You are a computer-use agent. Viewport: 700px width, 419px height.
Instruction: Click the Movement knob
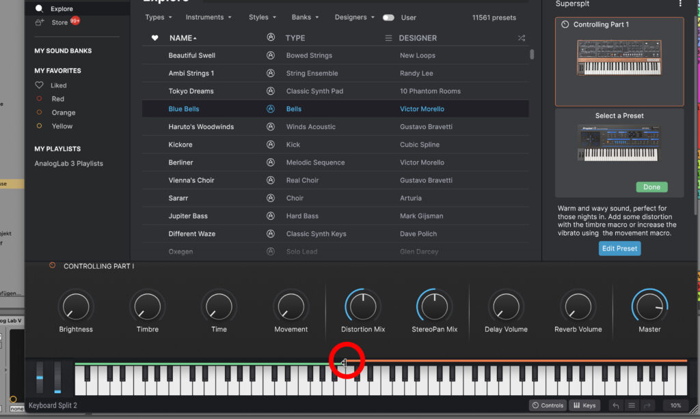(291, 306)
